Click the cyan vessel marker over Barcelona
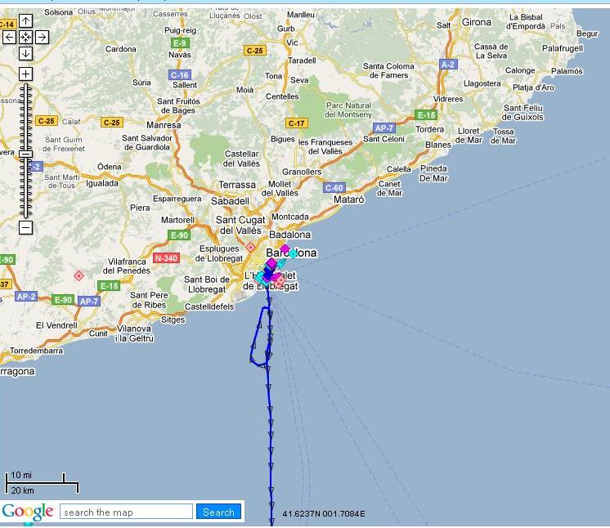Image resolution: width=610 pixels, height=528 pixels. 293,253
